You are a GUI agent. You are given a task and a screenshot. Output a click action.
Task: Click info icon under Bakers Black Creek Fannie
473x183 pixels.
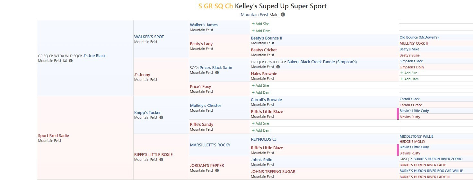click(278, 67)
